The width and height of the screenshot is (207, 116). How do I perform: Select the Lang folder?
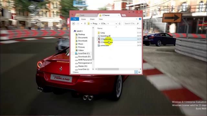click(x=103, y=33)
